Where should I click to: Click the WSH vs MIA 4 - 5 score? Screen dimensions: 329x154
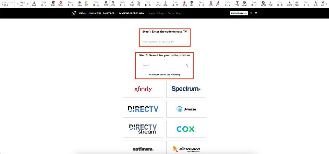point(70,5)
